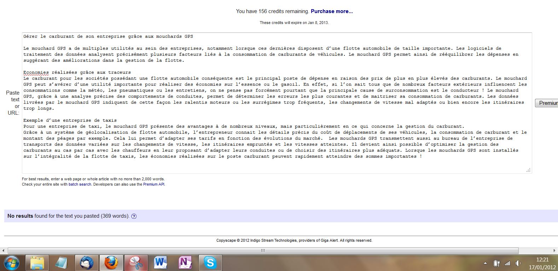
Task: Open the Snipping Tool taskbar icon
Action: [135, 263]
